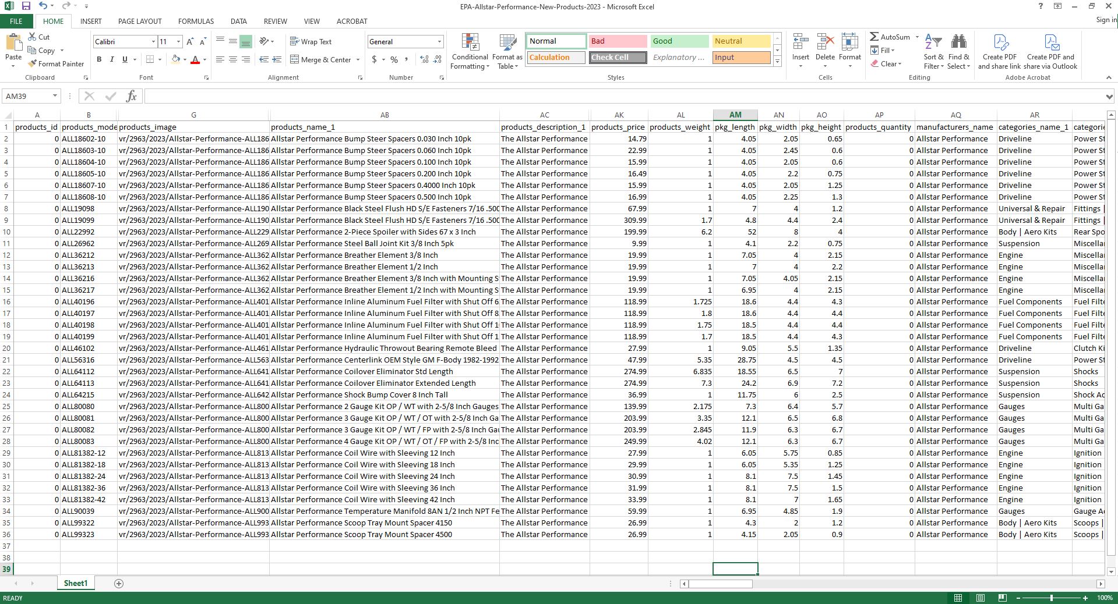Align text right in cell
This screenshot has height=604, width=1118.
[245, 59]
